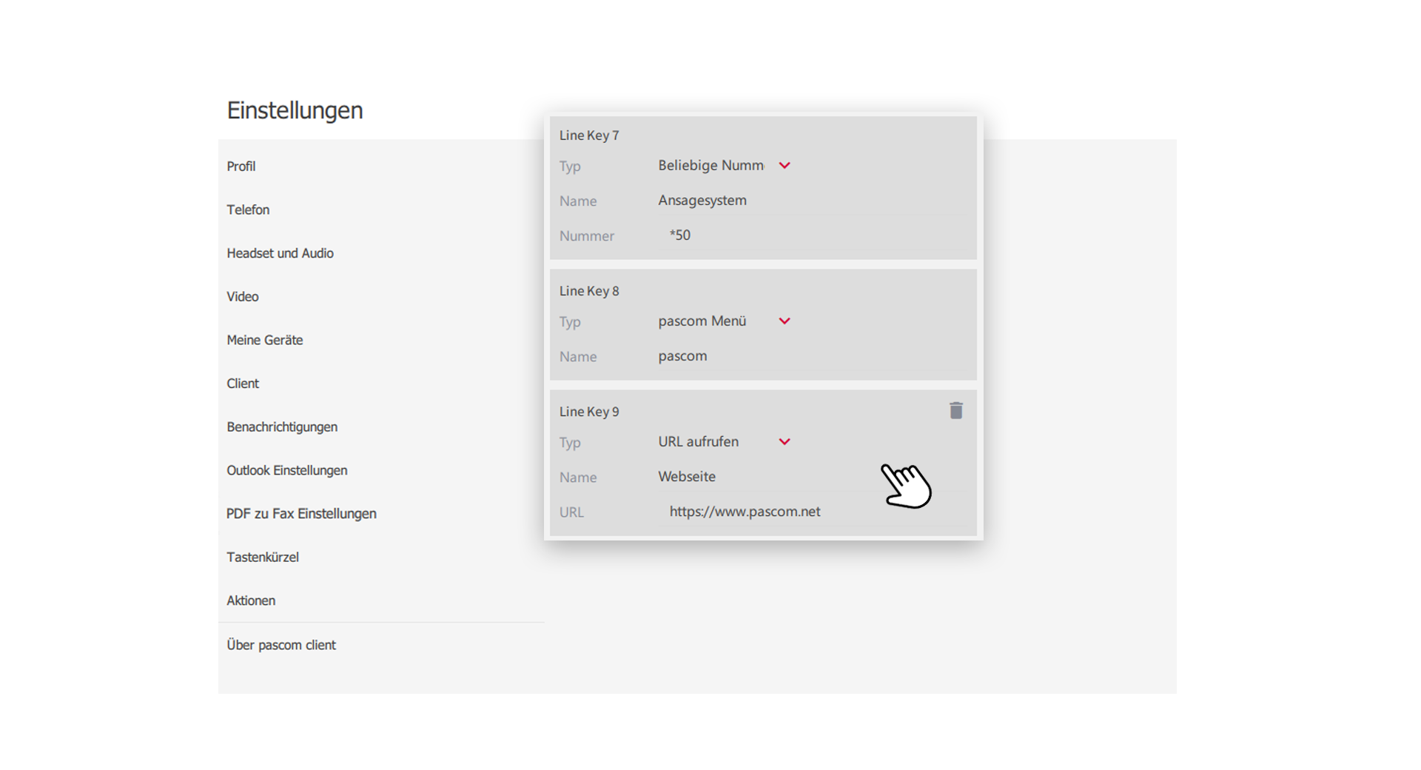Click the Einstellungen page title
The image size is (1421, 770).
(x=295, y=110)
